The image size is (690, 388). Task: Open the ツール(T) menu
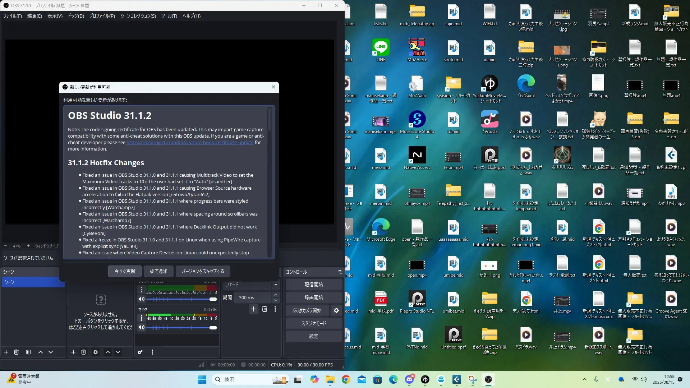[169, 16]
